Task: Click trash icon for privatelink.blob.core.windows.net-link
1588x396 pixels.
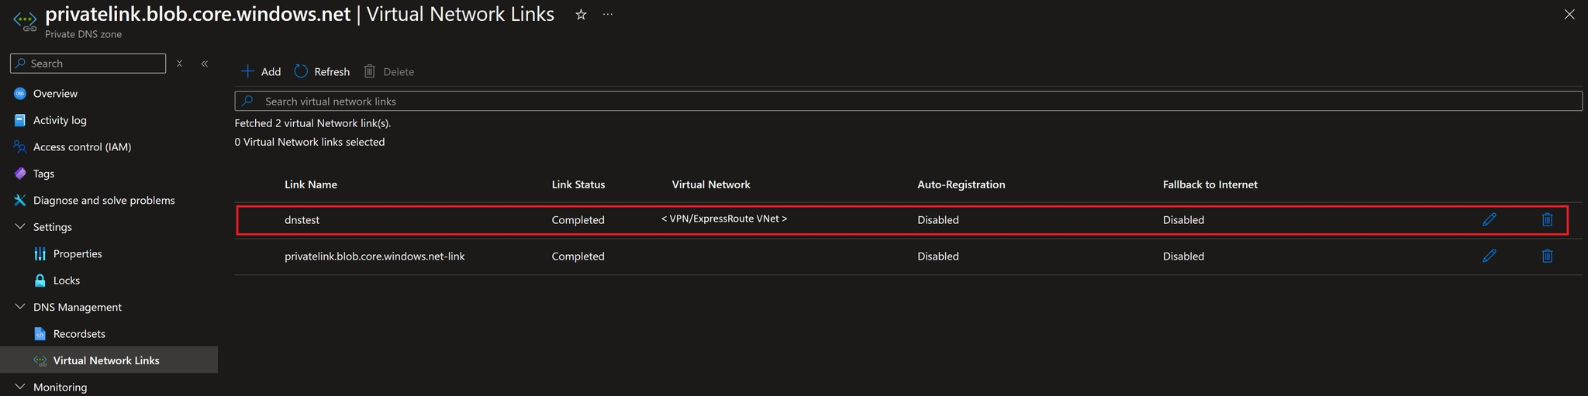Action: (x=1547, y=256)
